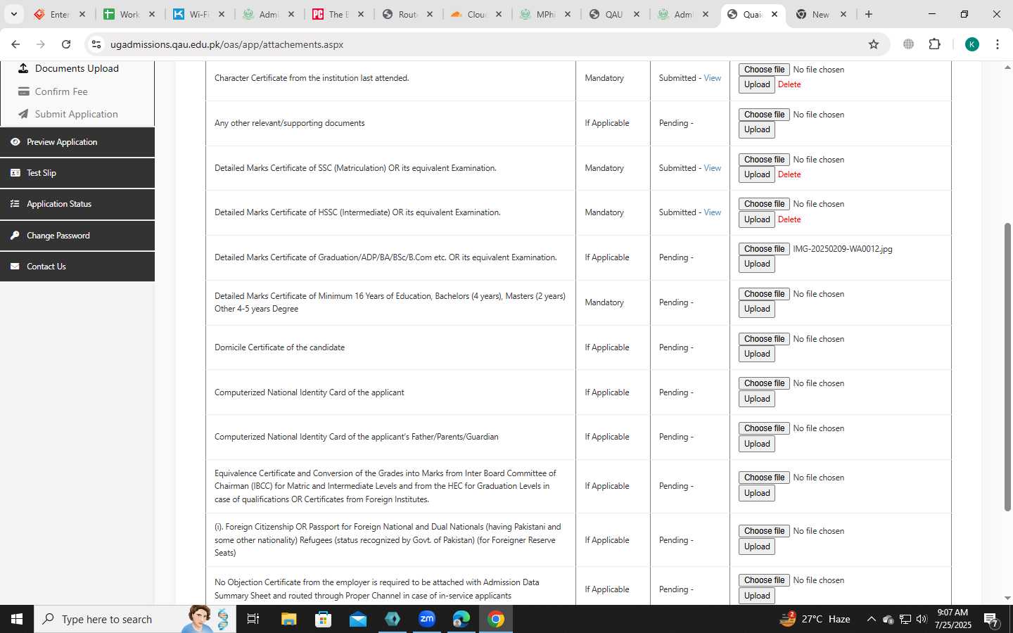Delete the Character Certificate upload

pyautogui.click(x=789, y=84)
